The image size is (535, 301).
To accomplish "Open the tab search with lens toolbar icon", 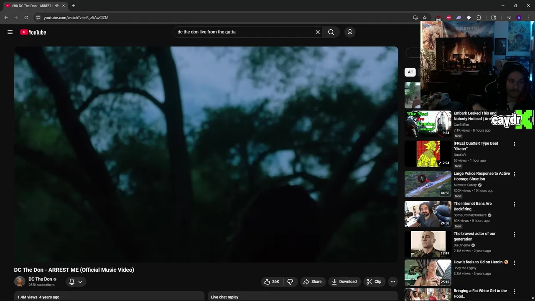I will pos(494,18).
